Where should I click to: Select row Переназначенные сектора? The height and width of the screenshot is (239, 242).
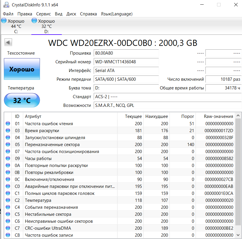coord(120,144)
